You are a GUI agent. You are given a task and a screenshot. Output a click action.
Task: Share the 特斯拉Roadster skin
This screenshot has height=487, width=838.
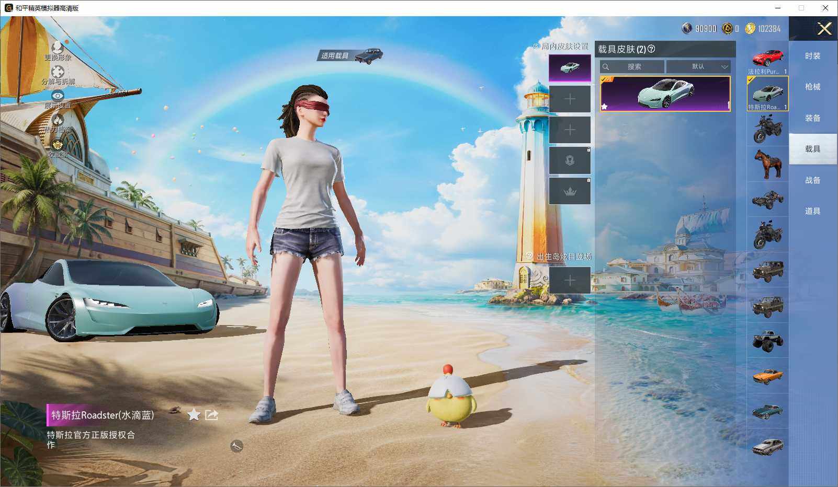coord(211,415)
